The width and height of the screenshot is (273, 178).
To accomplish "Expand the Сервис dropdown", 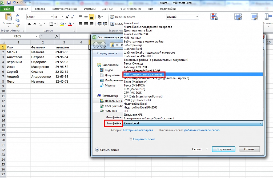I will 199,149.
